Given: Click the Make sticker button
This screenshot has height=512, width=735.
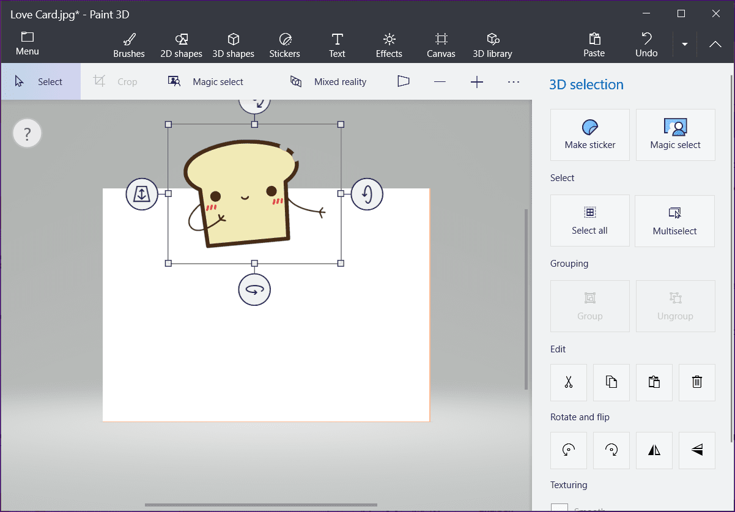Looking at the screenshot, I should pos(590,135).
